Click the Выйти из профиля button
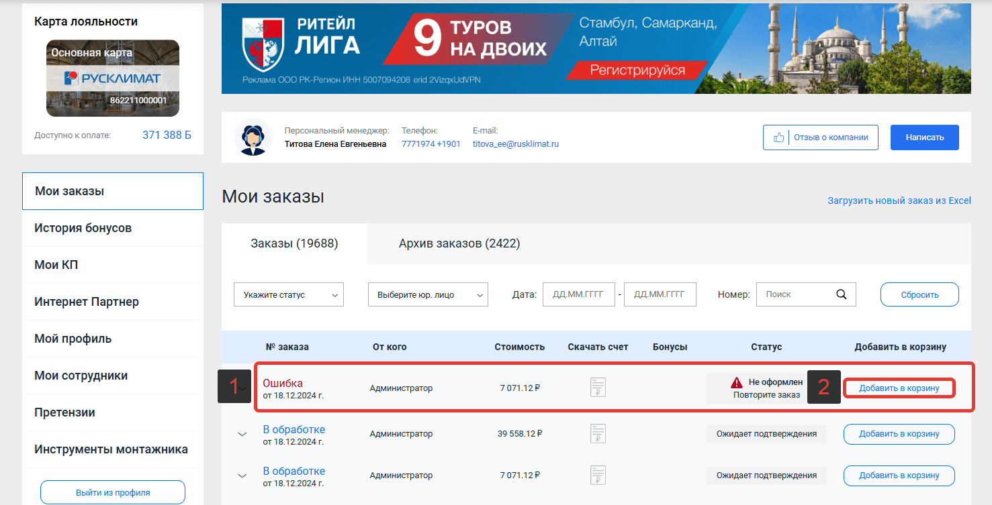Screen dimensions: 992x505 [x=113, y=492]
